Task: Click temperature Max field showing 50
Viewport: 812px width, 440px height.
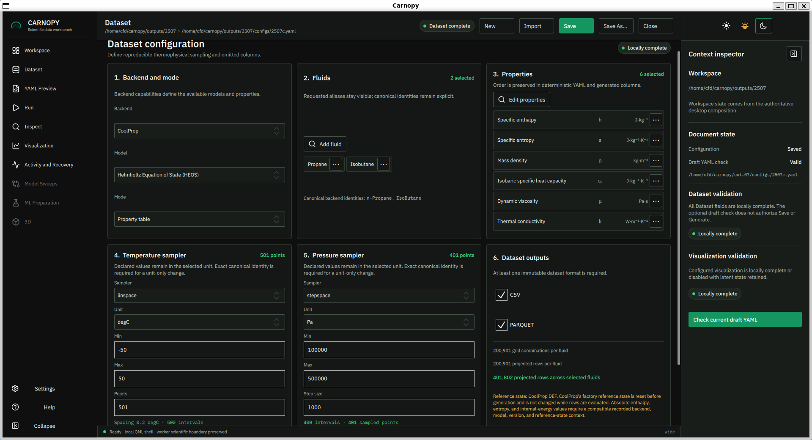Action: (x=199, y=379)
